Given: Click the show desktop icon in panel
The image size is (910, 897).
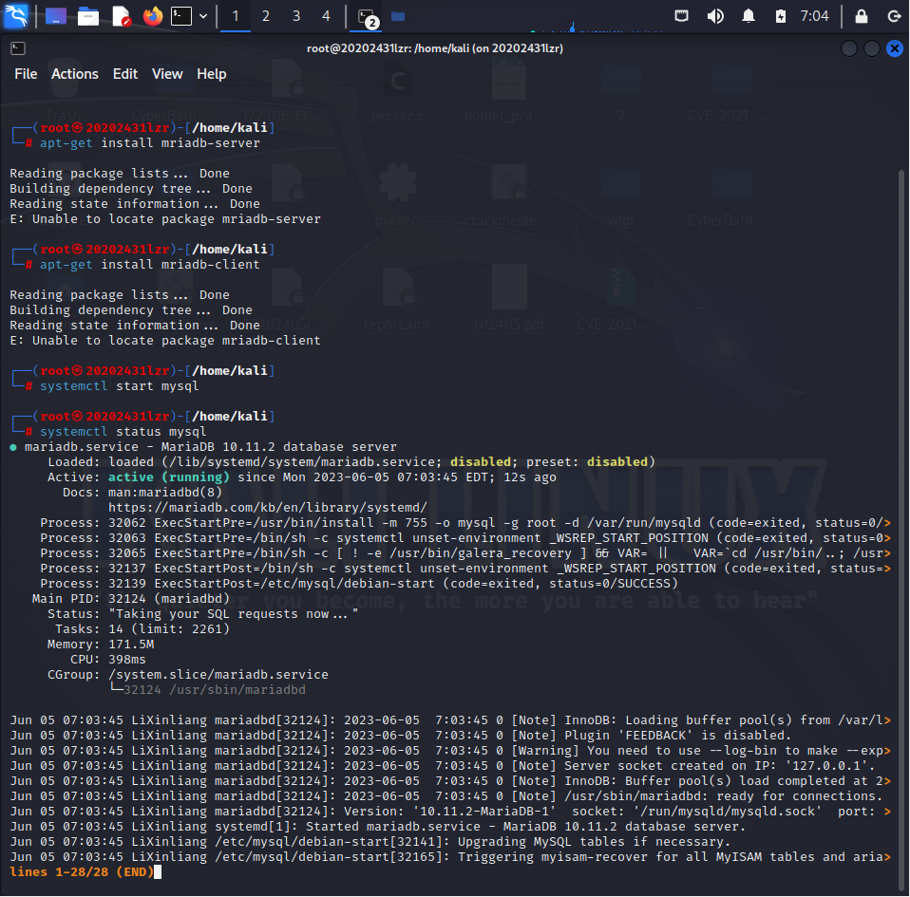Looking at the screenshot, I should click(x=56, y=16).
